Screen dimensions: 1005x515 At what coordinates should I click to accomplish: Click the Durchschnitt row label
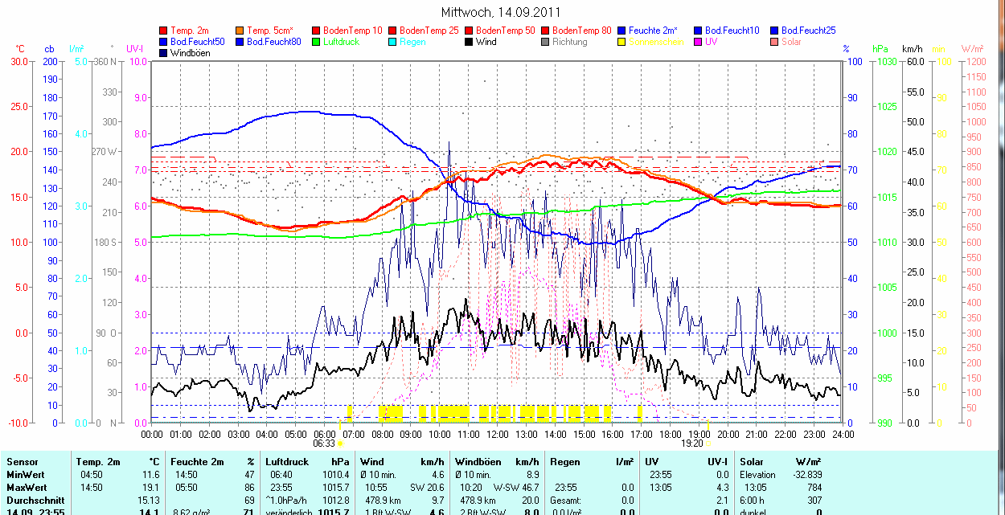point(35,500)
